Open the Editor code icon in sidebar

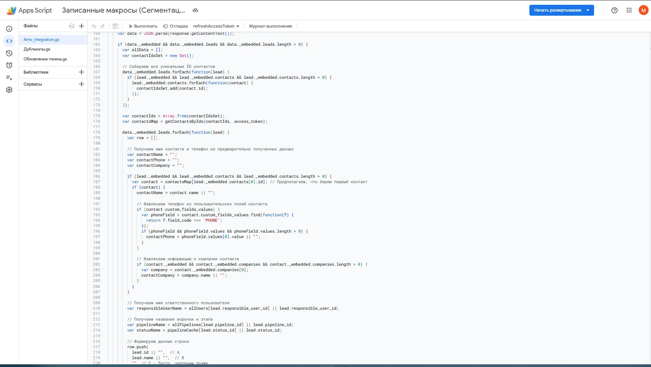point(9,41)
